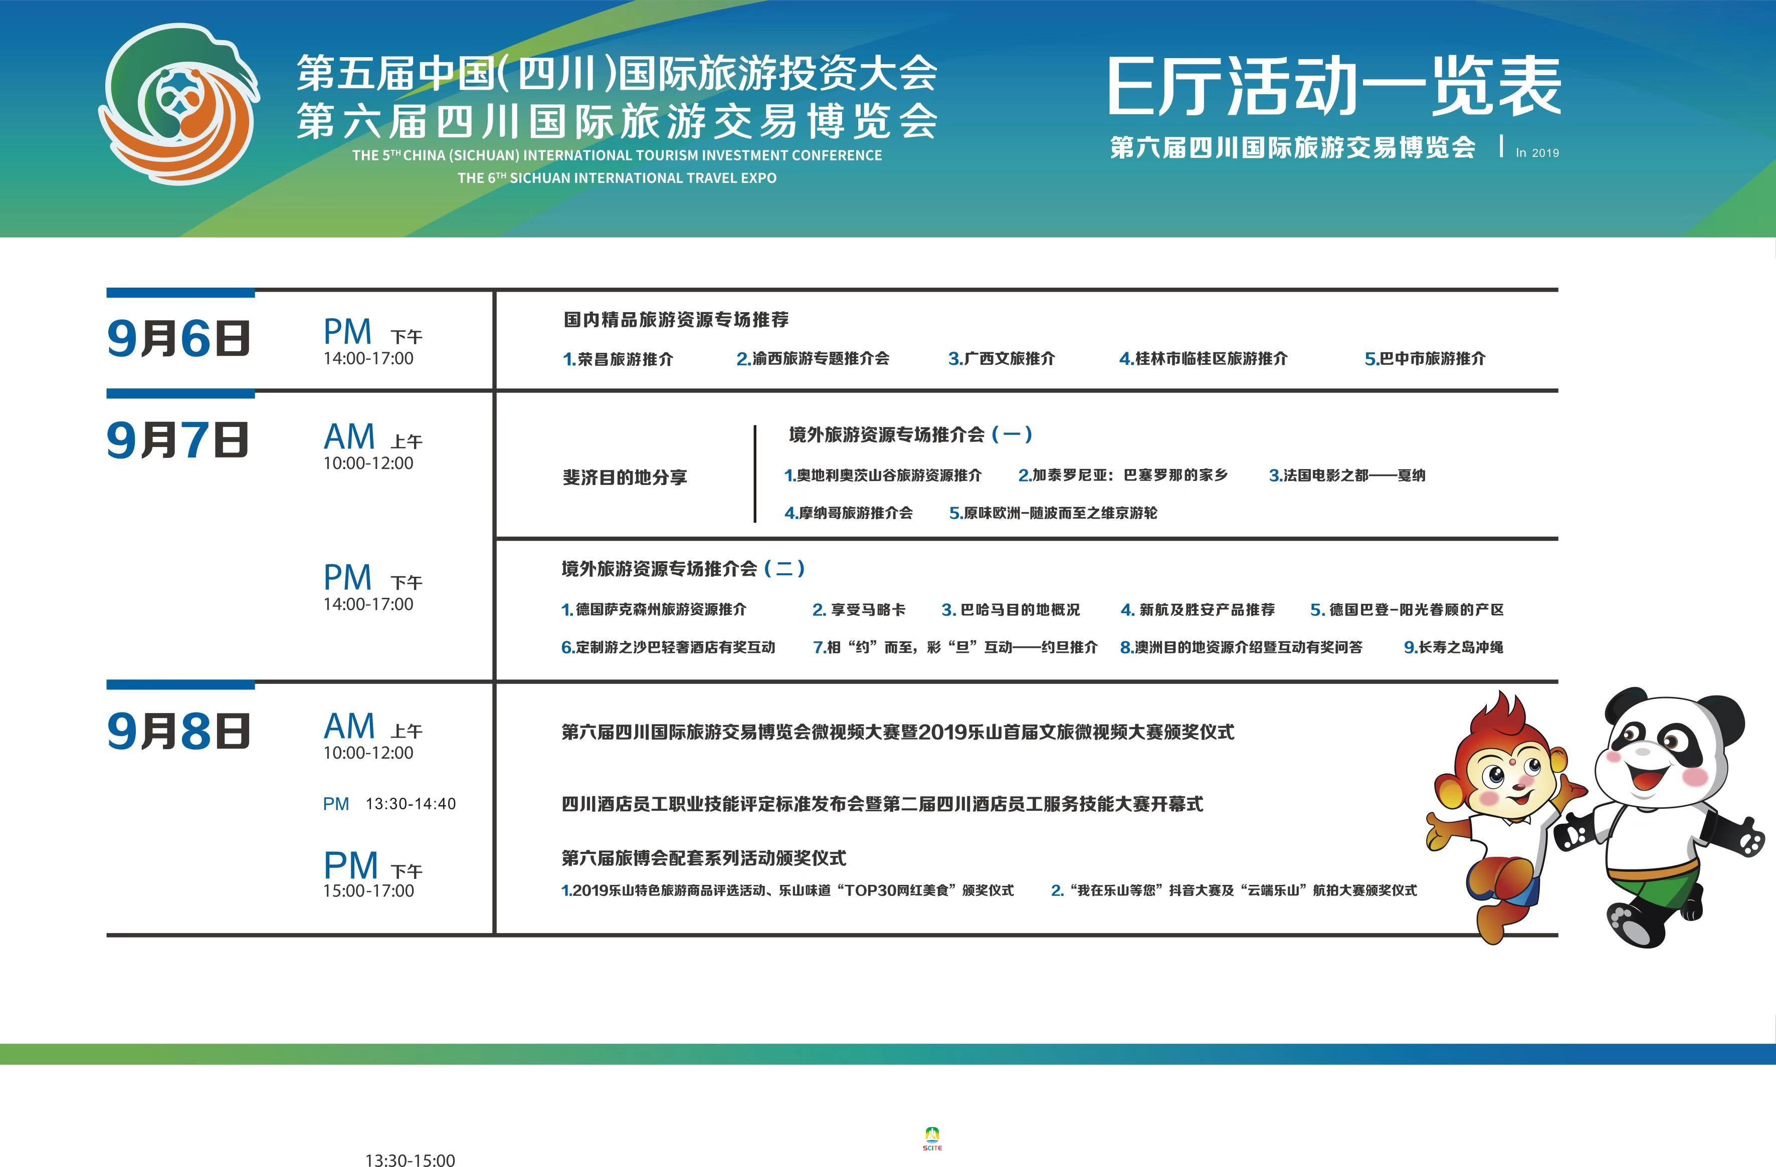Select the 'In 2019' label

(x=1537, y=152)
